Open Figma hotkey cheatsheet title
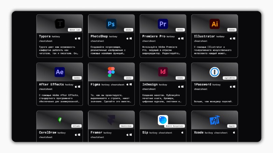The width and height of the screenshot is (273, 153). 107,84
